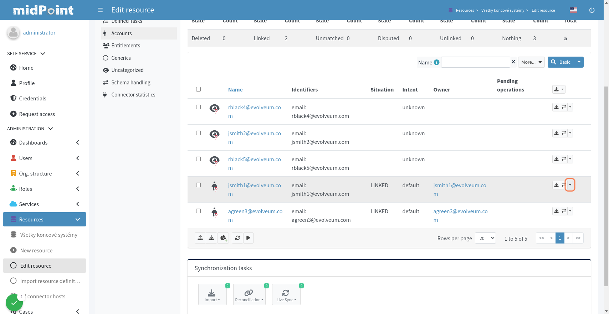The height and width of the screenshot is (314, 609).
Task: Click the refresh icon below the accounts table
Action: (237, 238)
